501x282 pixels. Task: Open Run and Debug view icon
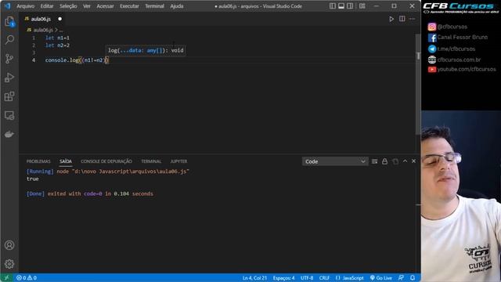9,78
